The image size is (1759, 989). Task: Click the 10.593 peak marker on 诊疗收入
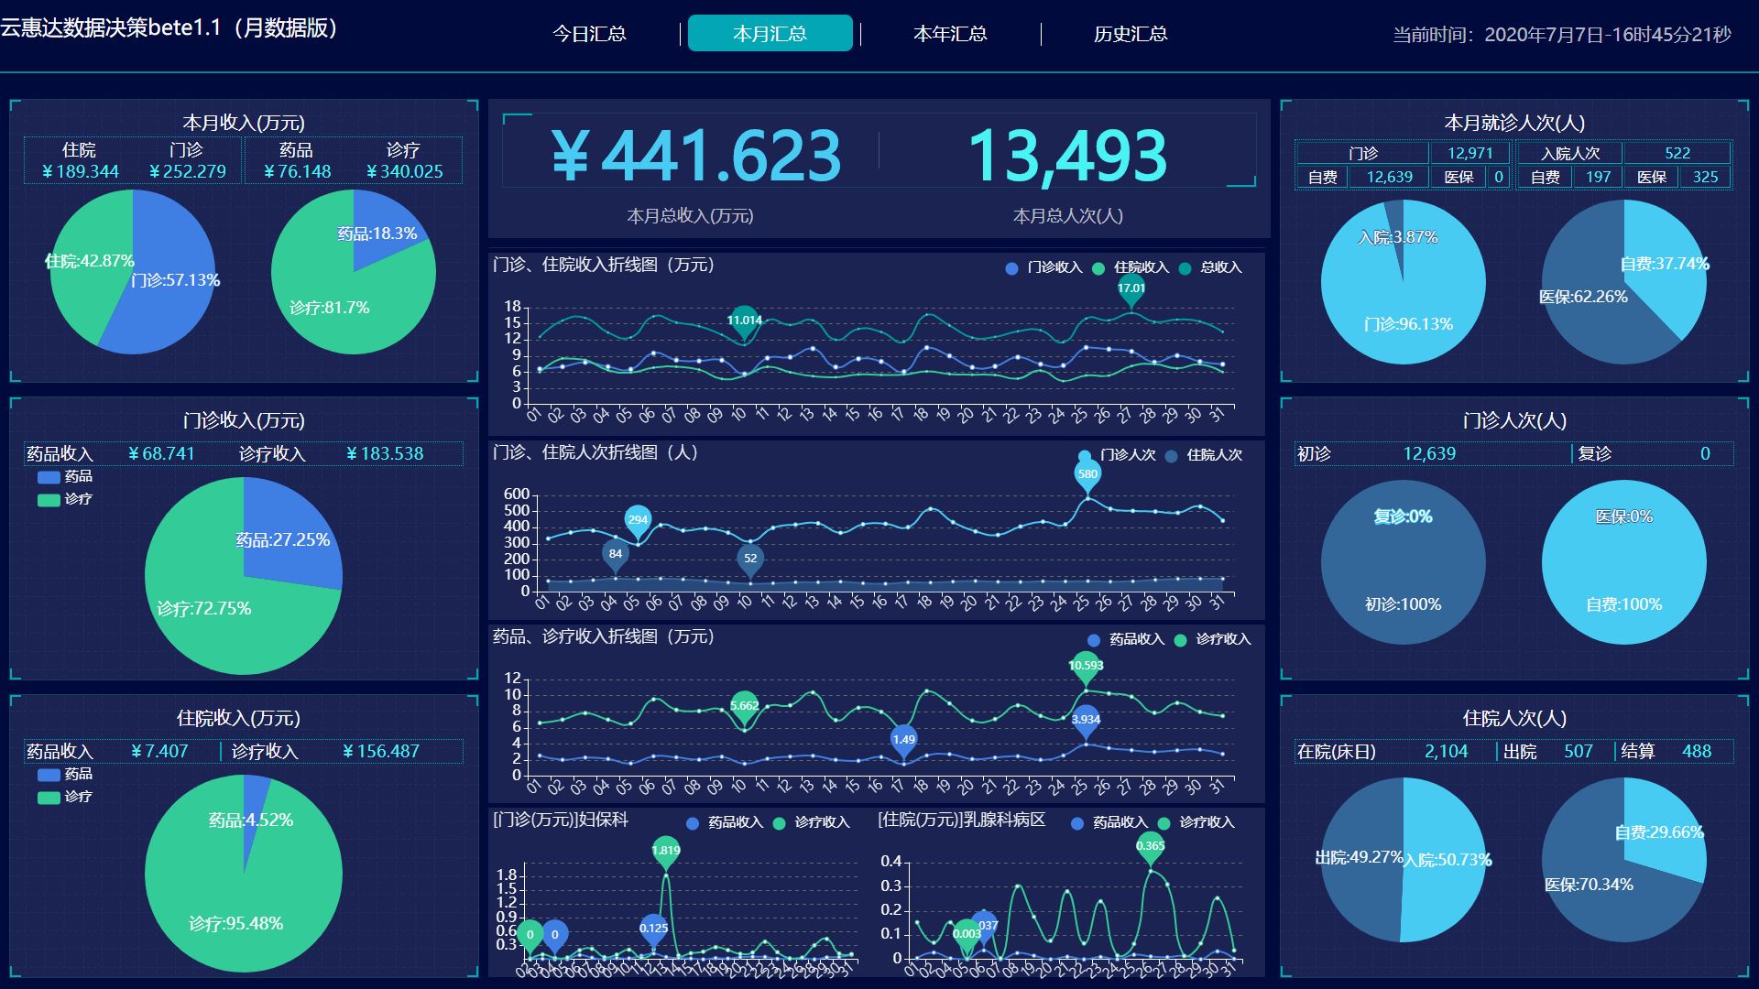click(1086, 667)
